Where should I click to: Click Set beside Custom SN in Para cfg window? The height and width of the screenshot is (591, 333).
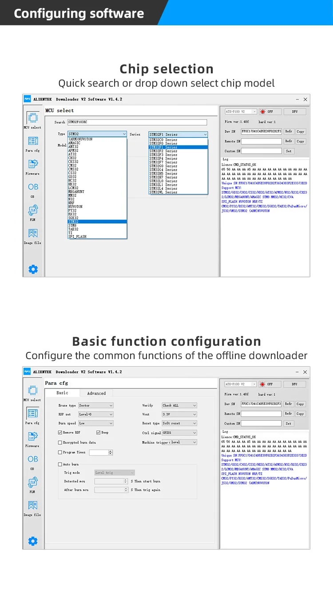289,423
